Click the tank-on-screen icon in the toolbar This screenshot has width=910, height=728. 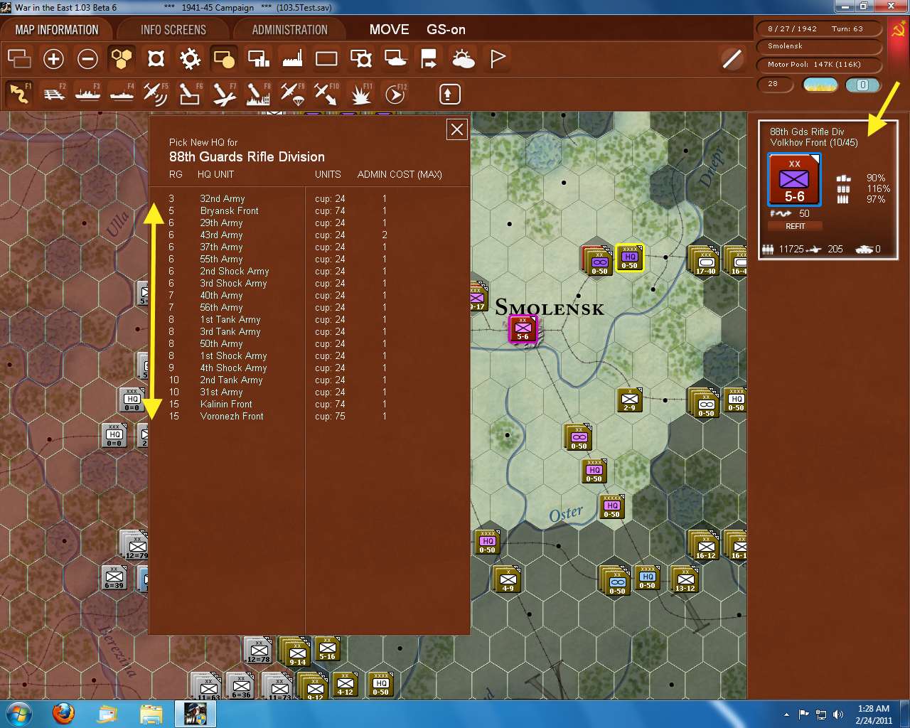pyautogui.click(x=395, y=59)
